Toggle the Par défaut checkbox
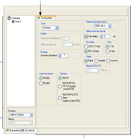Viewport: 131px width, 139px height. pos(86,37)
